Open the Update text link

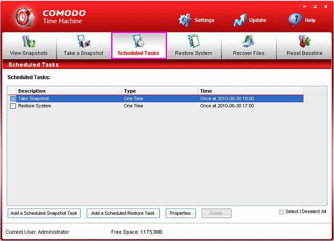[x=258, y=20]
